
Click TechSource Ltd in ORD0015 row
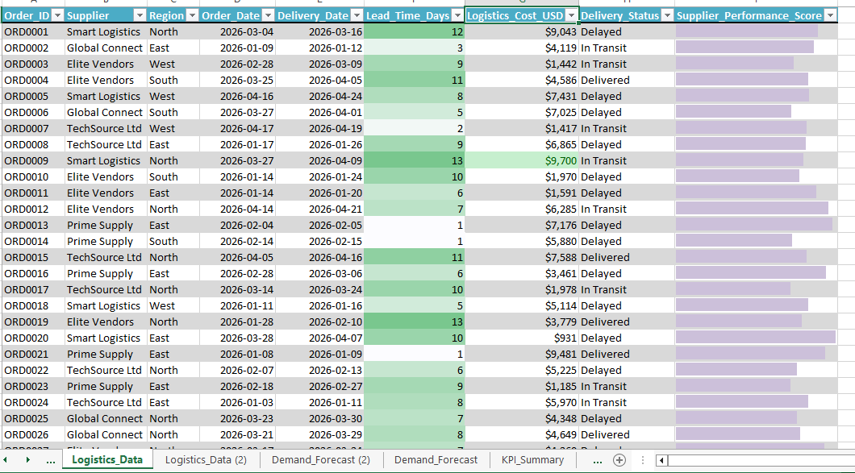(x=106, y=257)
